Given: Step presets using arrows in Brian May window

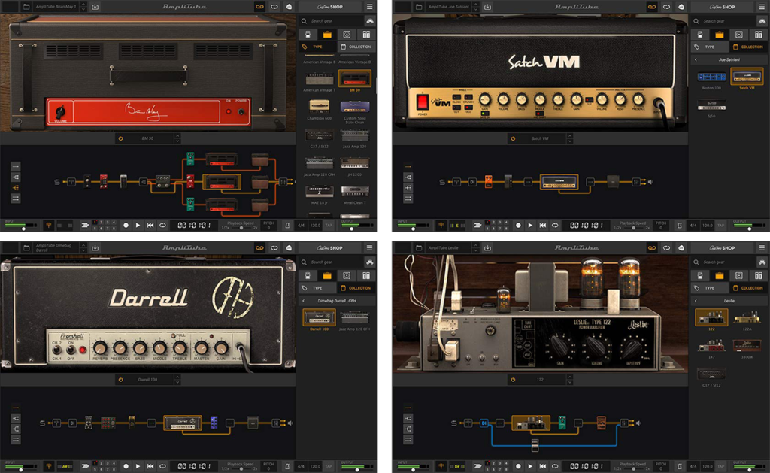Looking at the screenshot, I should 83,7.
